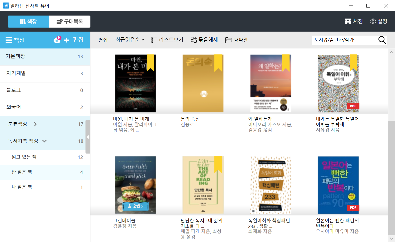Select 다 읽은 책 list
The image size is (407, 242).
tap(45, 188)
